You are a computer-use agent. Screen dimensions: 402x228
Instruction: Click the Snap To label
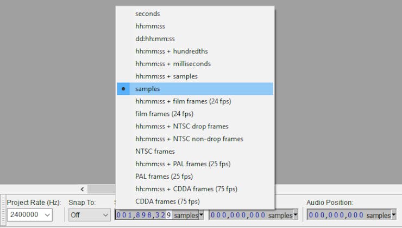click(82, 203)
